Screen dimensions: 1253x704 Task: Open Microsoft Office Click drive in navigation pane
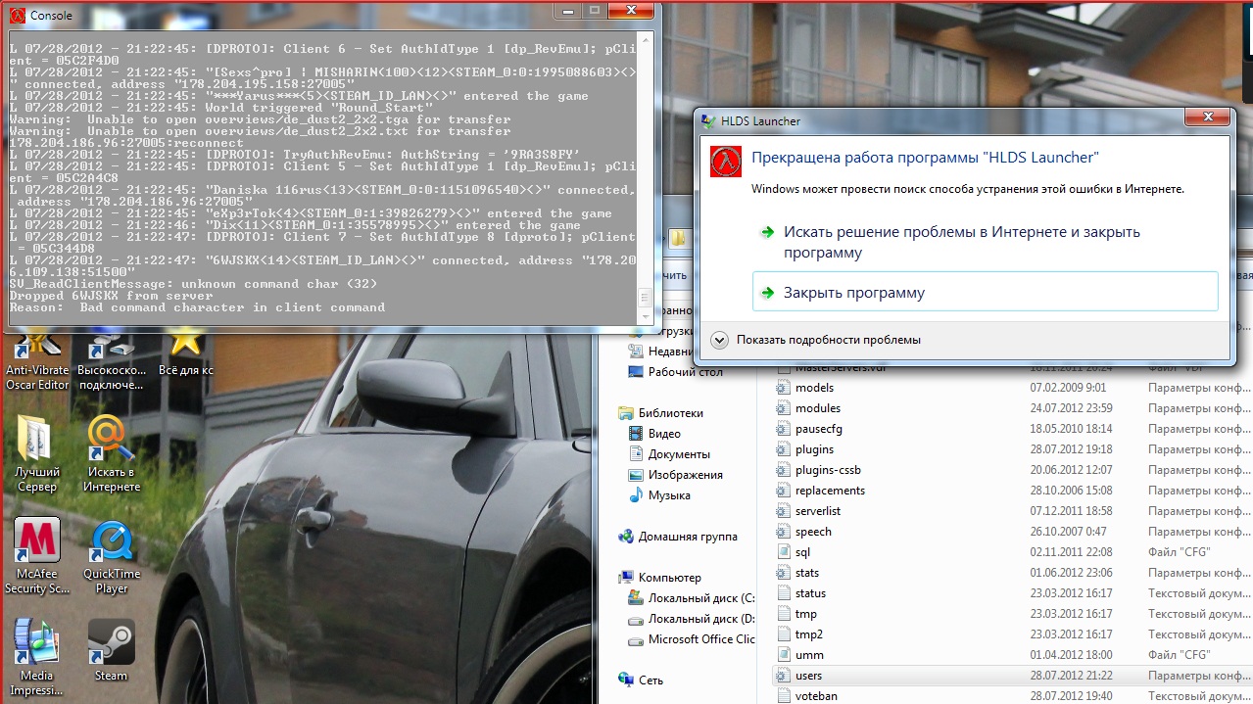pos(701,639)
